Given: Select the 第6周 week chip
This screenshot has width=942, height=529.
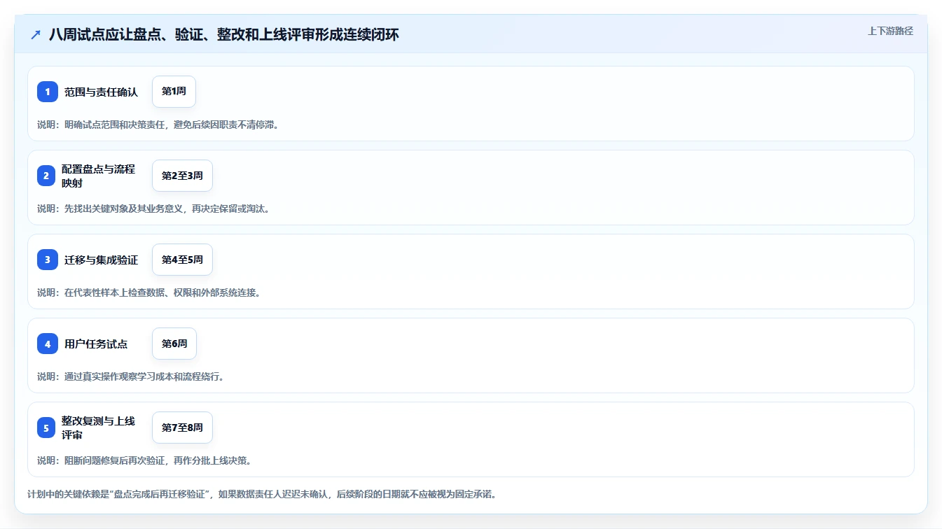Looking at the screenshot, I should point(174,344).
